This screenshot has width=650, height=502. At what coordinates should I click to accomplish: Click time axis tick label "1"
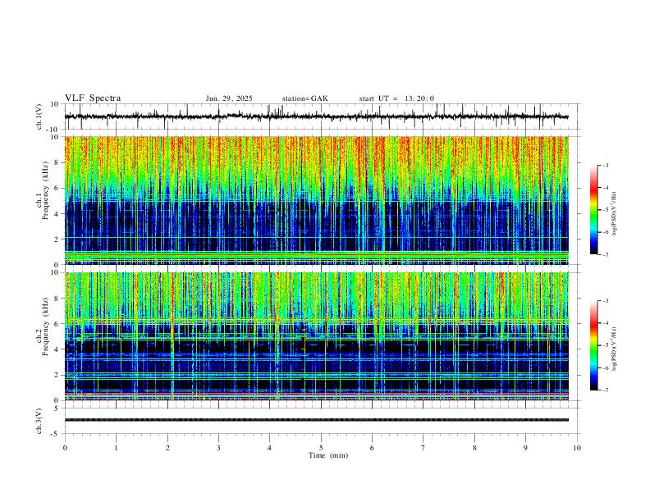116,448
